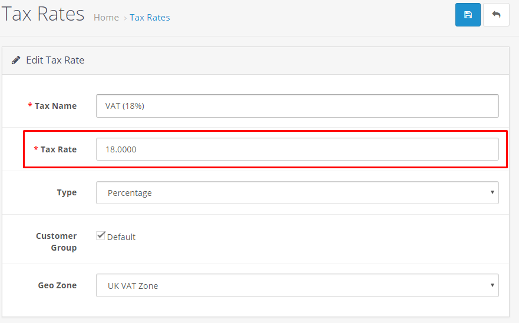This screenshot has height=323, width=519.
Task: Click the Customer Group field label
Action: [57, 242]
